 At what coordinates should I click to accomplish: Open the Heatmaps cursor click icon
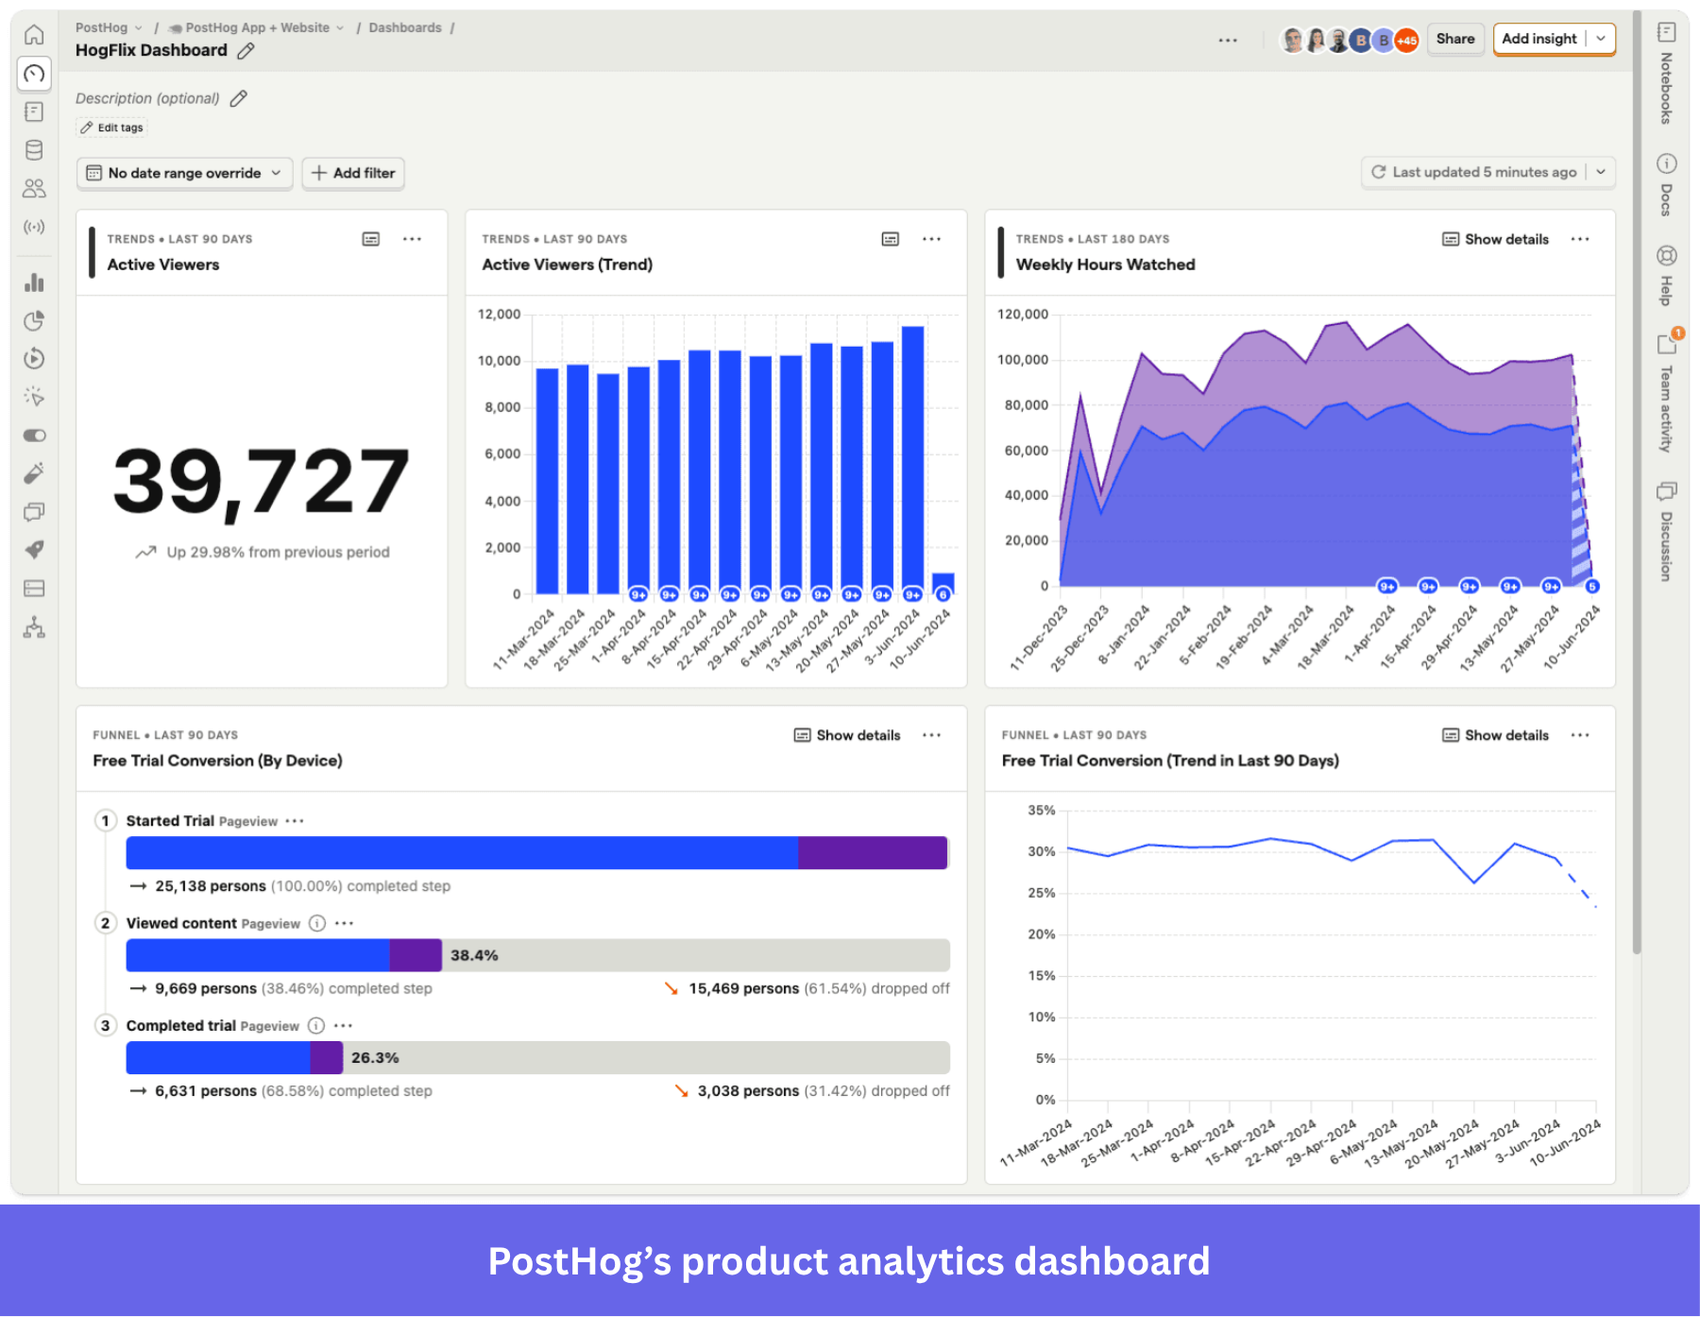(x=34, y=397)
